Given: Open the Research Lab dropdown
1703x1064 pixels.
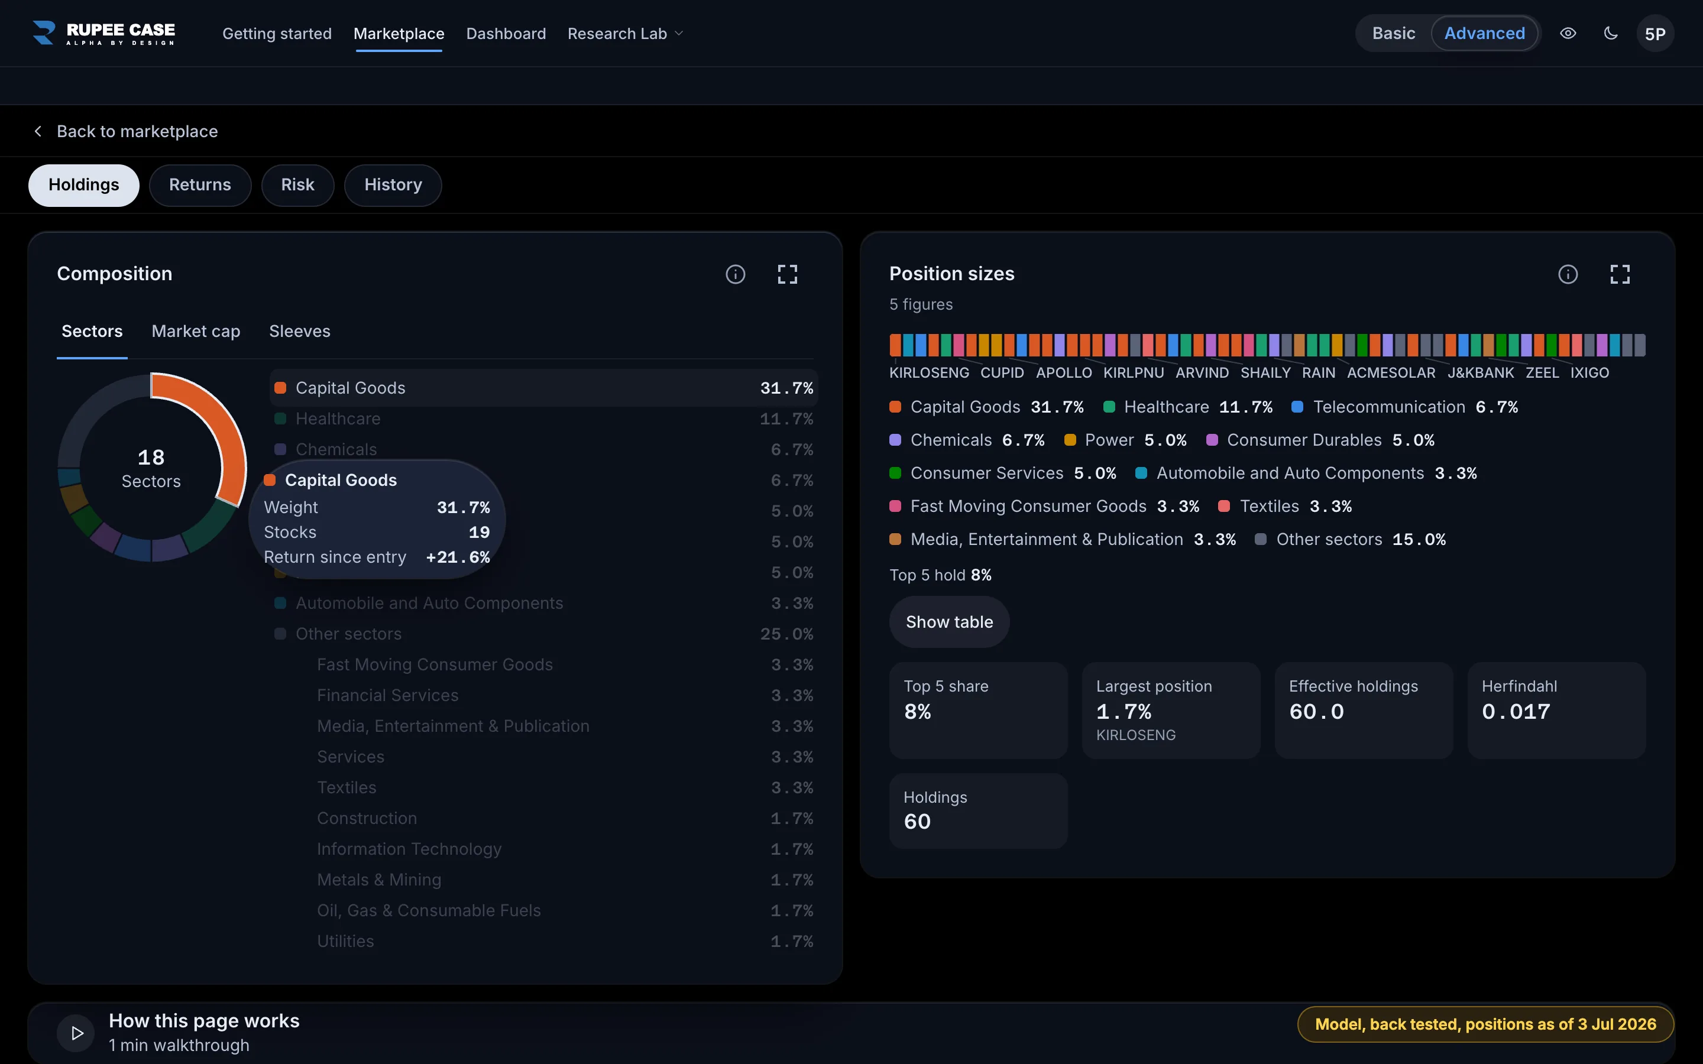Looking at the screenshot, I should click(625, 34).
